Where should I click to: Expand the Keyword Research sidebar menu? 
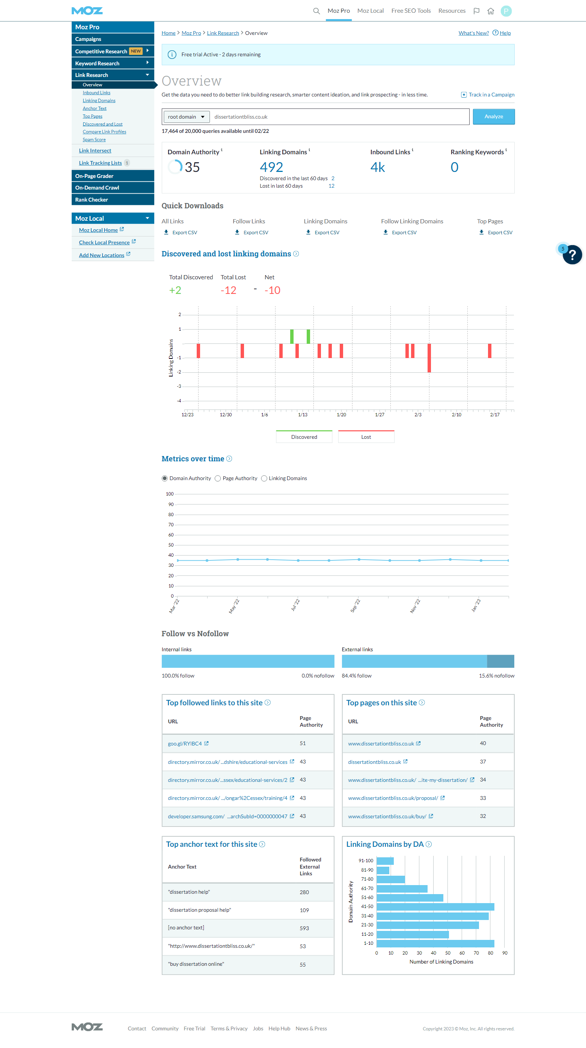pos(147,63)
